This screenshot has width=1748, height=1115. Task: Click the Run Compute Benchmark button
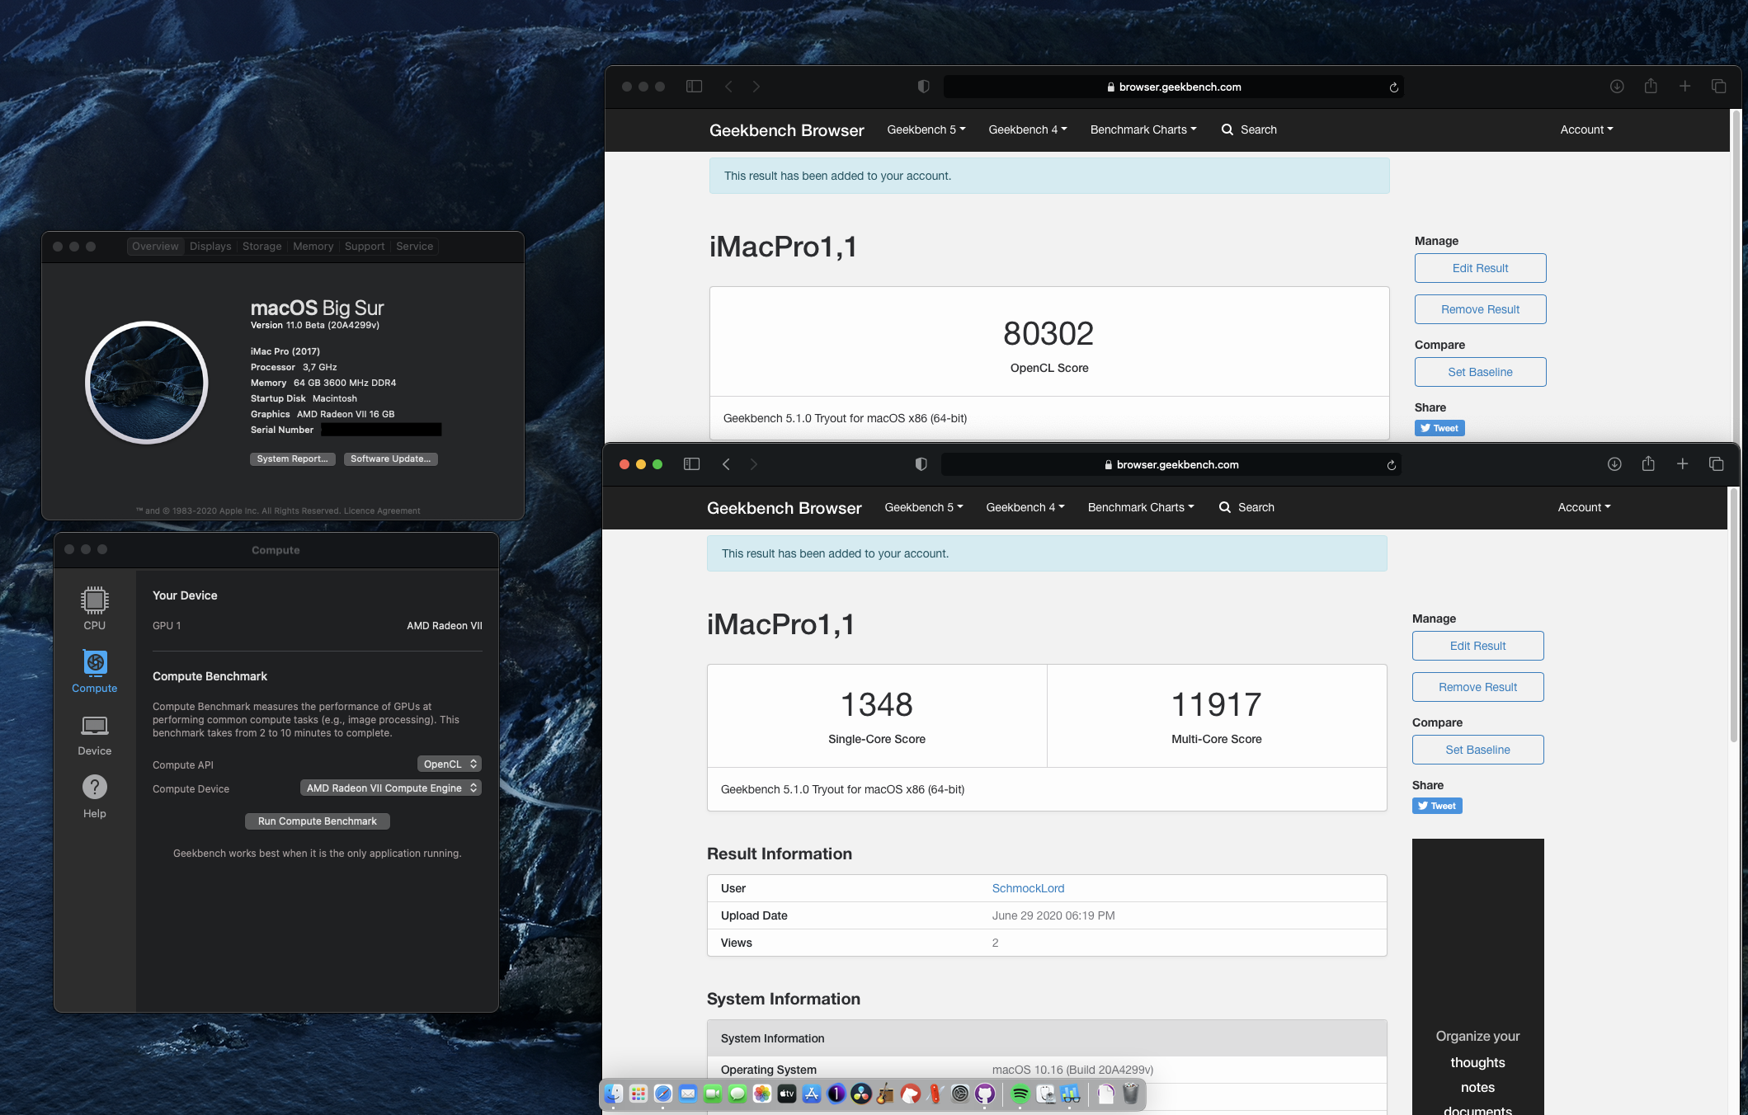317,821
